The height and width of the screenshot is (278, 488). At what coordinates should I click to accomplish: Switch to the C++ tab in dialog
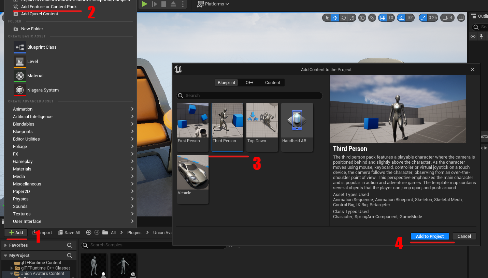pyautogui.click(x=249, y=83)
